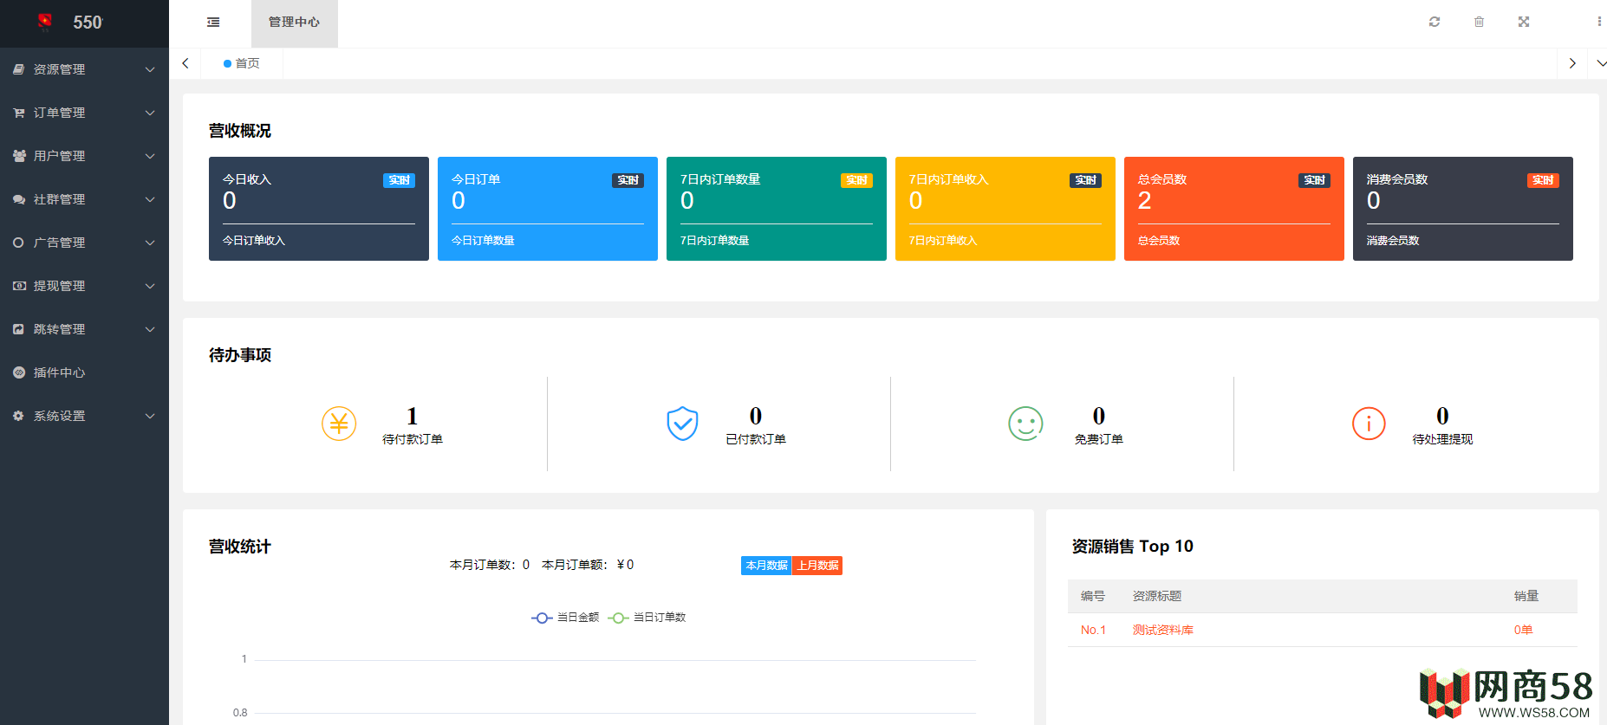Switch to 上月数据 in revenue statistics
The height and width of the screenshot is (725, 1607).
[x=817, y=566]
